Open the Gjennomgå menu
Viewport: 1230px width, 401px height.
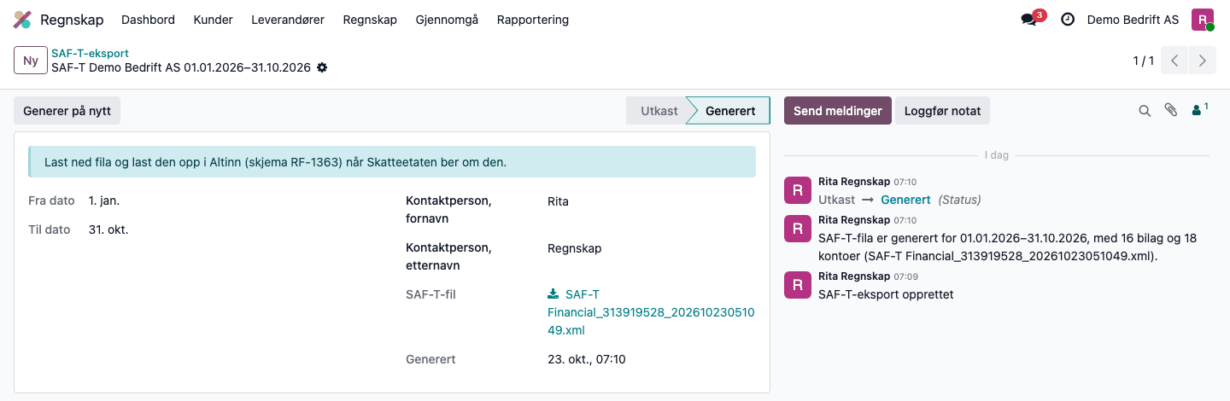(447, 20)
